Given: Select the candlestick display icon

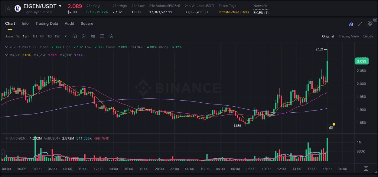Looking at the screenshot, I should tap(93, 36).
